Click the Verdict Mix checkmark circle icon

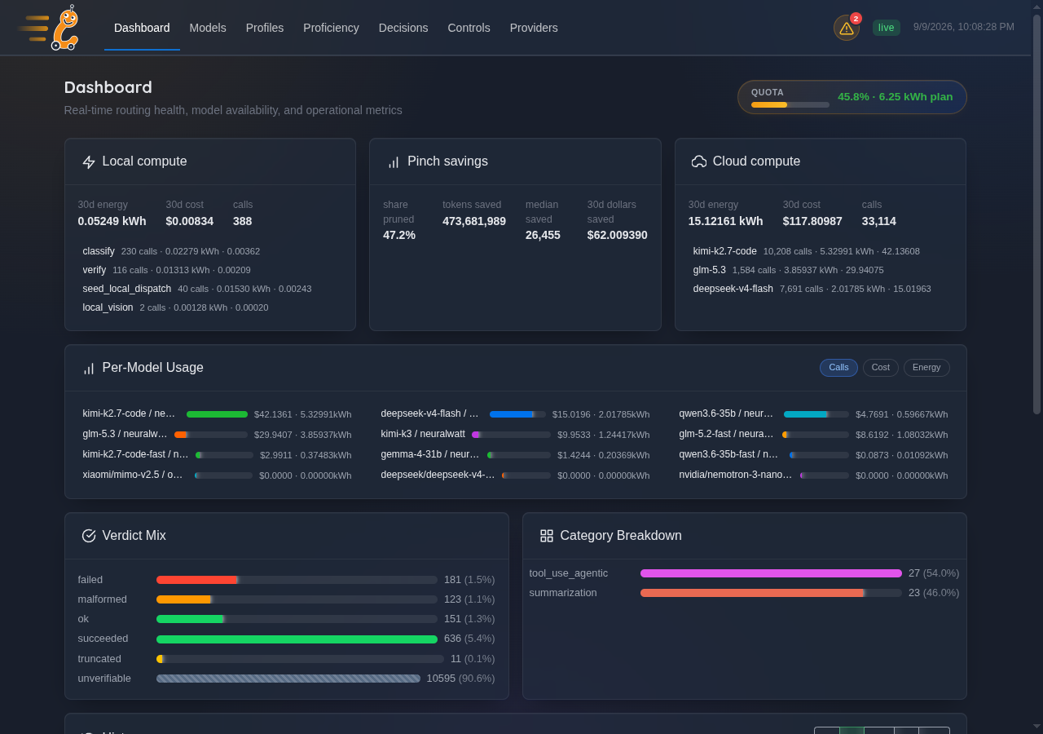pos(89,536)
